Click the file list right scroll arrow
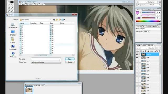This screenshot has width=168, height=94. (73, 55)
